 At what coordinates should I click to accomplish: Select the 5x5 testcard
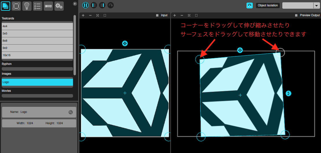click(x=37, y=34)
